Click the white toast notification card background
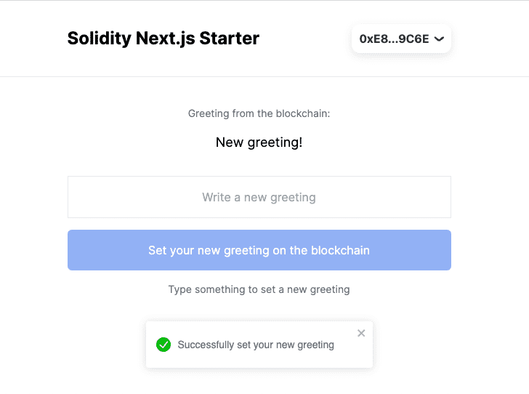The image size is (529, 394). click(259, 360)
